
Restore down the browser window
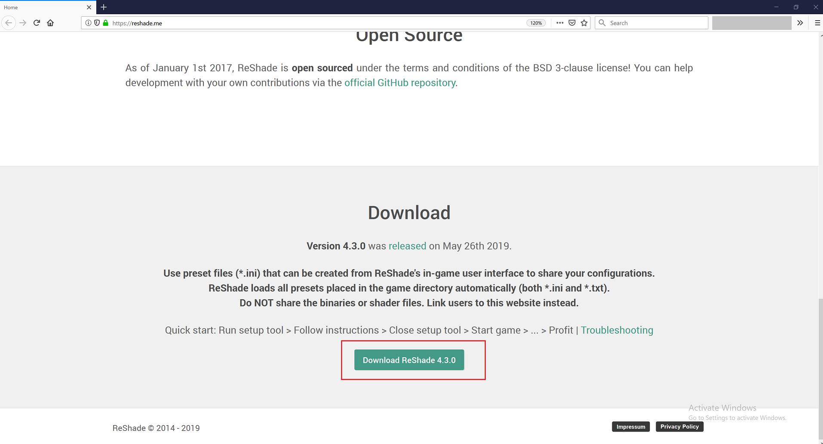coord(796,7)
